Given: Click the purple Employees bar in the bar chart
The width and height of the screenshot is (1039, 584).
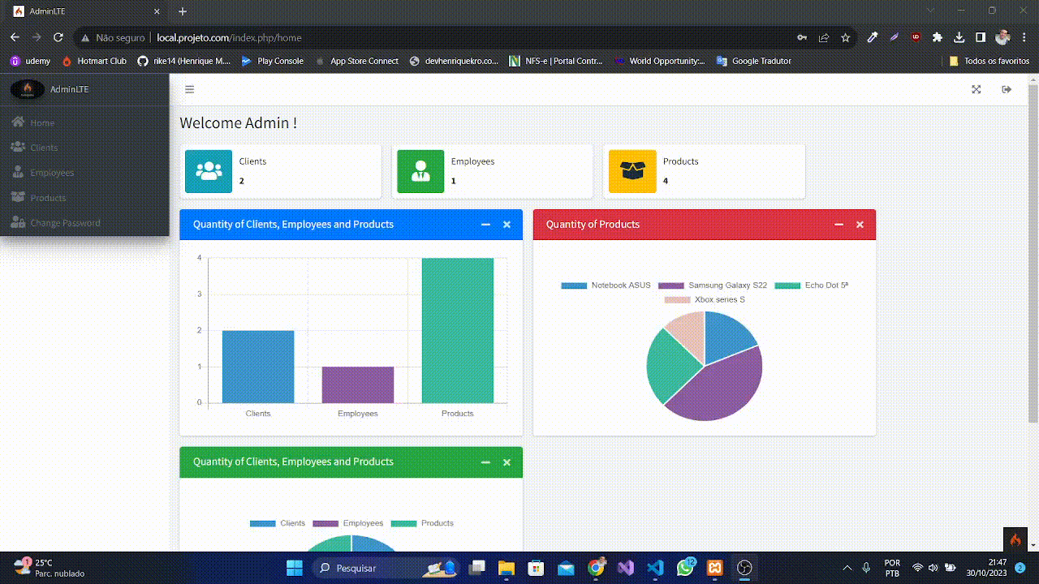Looking at the screenshot, I should 358,384.
